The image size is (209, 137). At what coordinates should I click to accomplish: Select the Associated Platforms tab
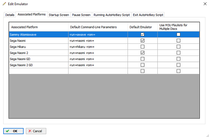click(32, 14)
